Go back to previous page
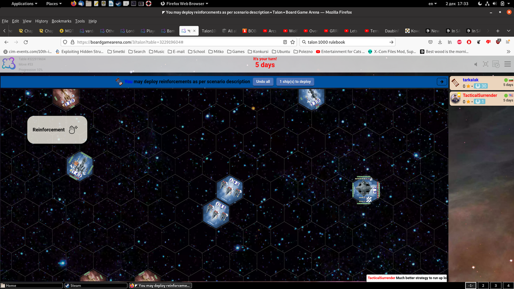 pyautogui.click(x=6, y=42)
